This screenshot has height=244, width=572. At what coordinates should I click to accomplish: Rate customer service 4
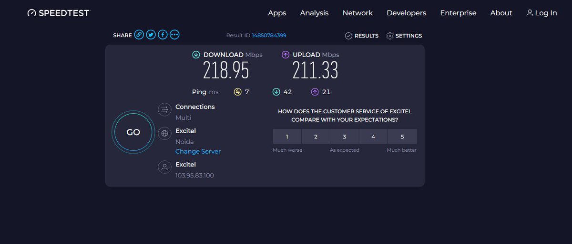click(x=373, y=137)
